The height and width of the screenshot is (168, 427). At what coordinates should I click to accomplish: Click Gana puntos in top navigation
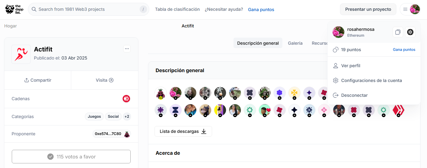pos(261,10)
